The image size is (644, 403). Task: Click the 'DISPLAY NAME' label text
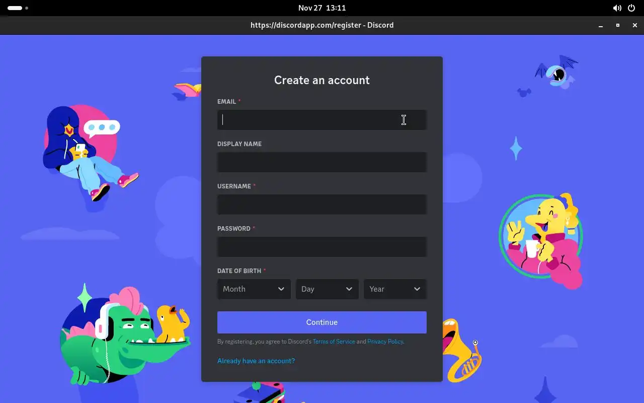pyautogui.click(x=239, y=144)
